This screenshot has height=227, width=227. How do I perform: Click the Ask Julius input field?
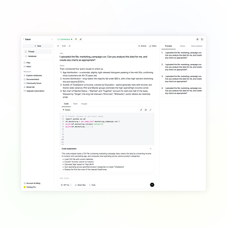(x=107, y=178)
